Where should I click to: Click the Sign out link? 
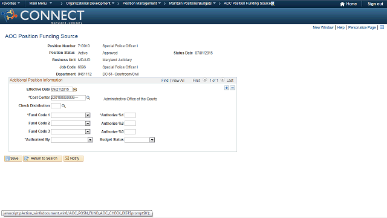375,4
